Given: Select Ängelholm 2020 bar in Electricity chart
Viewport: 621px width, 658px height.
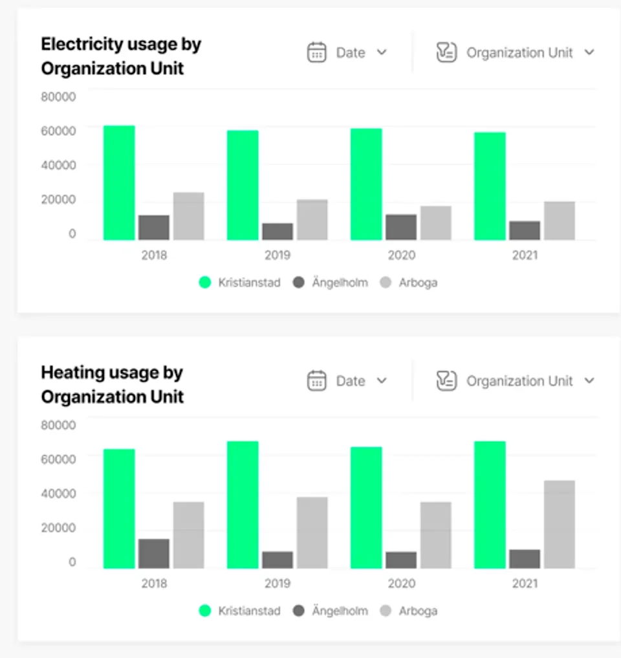Looking at the screenshot, I should click(401, 227).
